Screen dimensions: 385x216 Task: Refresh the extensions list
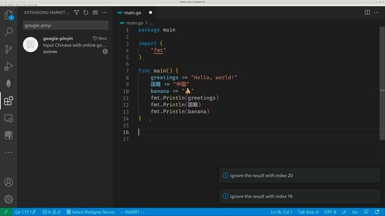[x=85, y=13]
